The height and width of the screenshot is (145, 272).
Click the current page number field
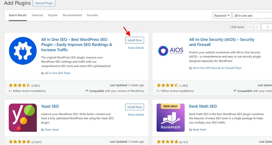click(267, 27)
